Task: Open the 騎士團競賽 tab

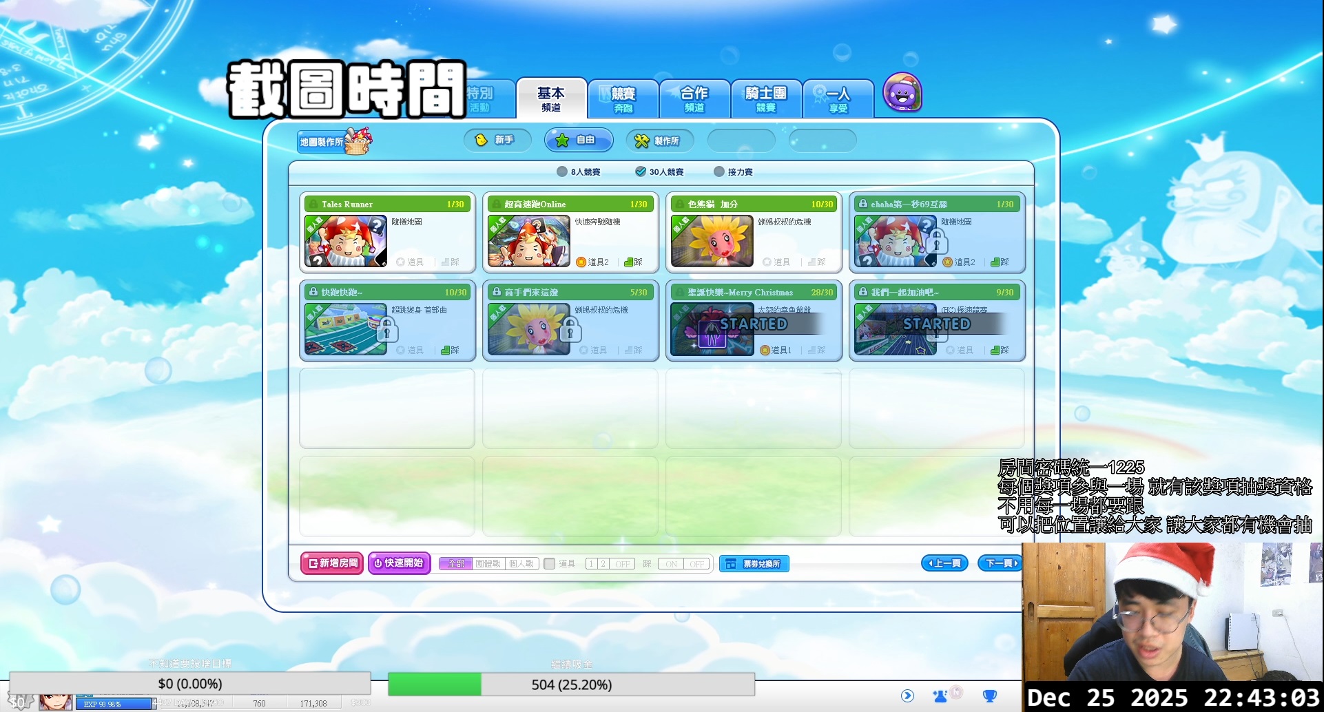Action: 765,99
